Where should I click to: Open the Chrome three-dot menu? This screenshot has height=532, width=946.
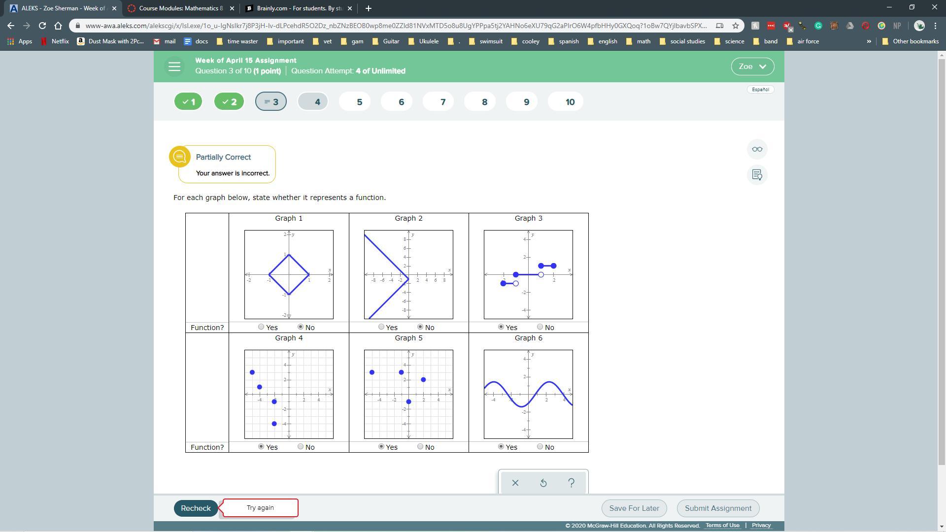(935, 26)
